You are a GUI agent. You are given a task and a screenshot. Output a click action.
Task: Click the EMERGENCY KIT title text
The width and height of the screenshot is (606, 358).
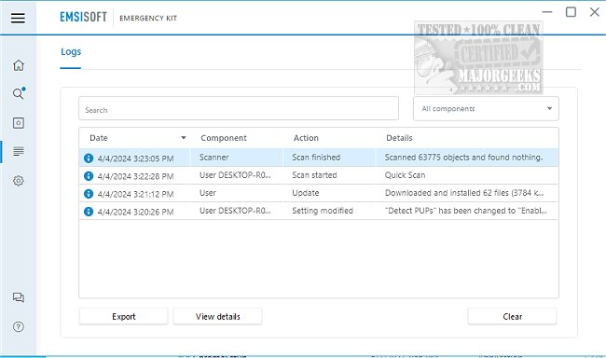point(148,18)
